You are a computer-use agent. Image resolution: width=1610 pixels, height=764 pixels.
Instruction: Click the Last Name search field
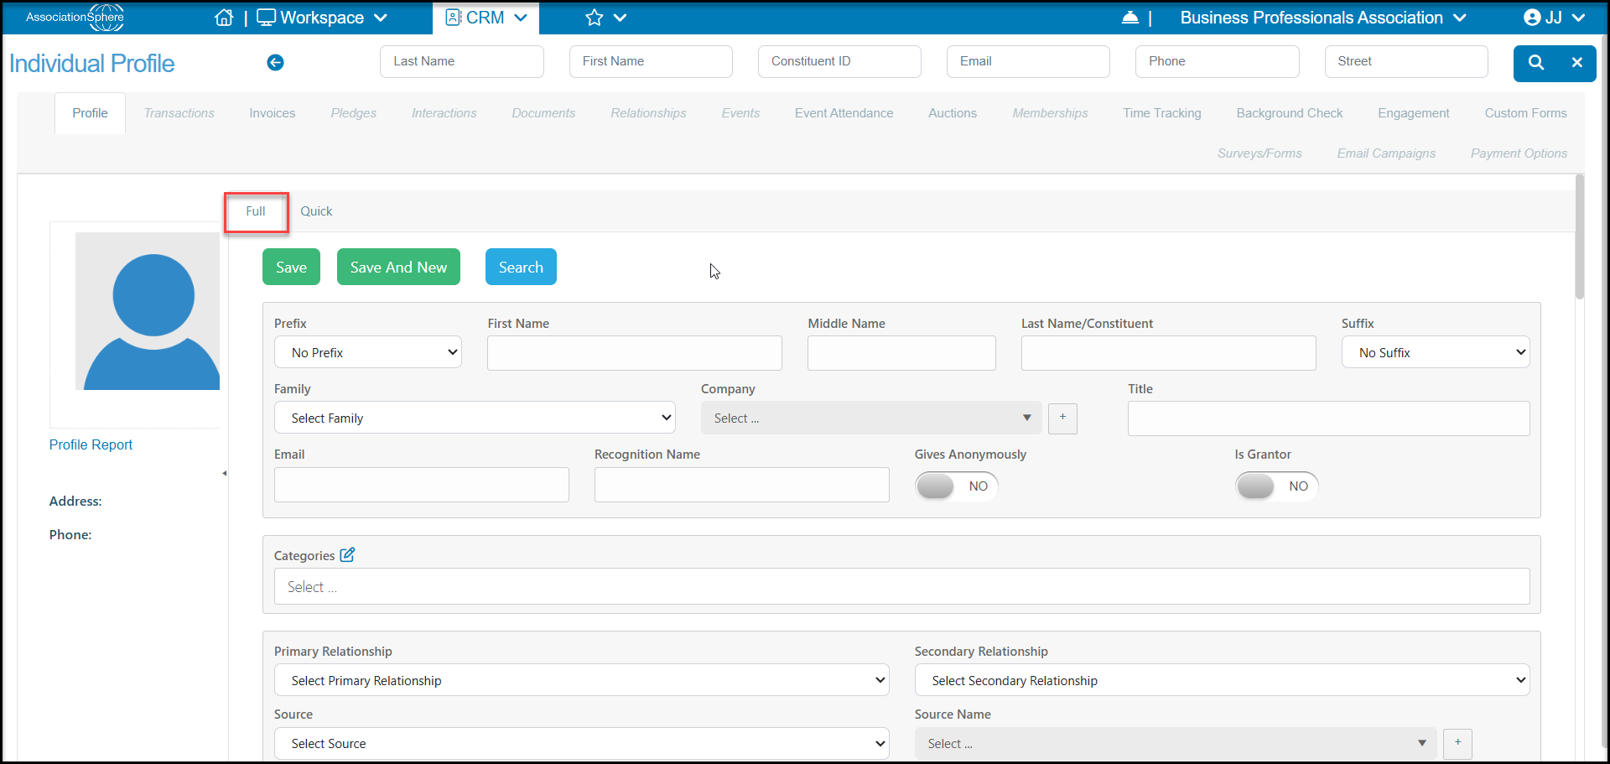[x=462, y=61]
